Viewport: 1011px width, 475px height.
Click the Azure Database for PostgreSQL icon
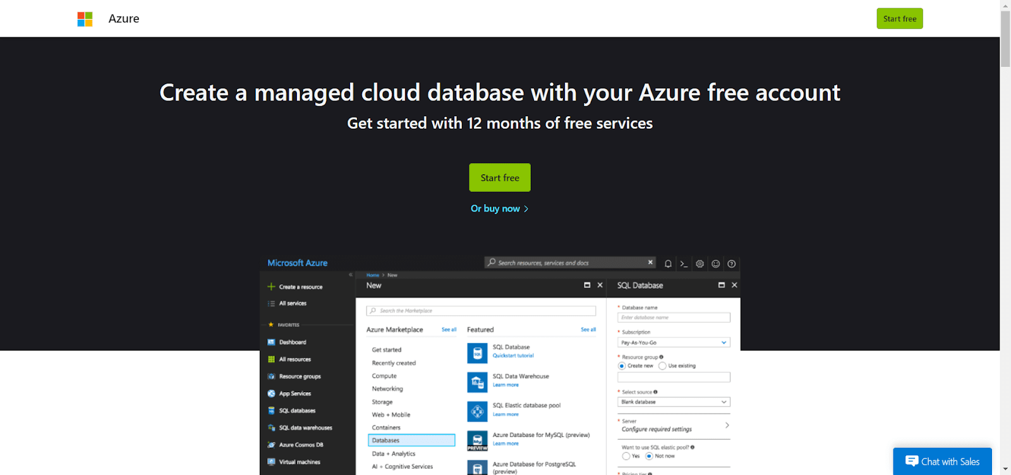click(477, 468)
